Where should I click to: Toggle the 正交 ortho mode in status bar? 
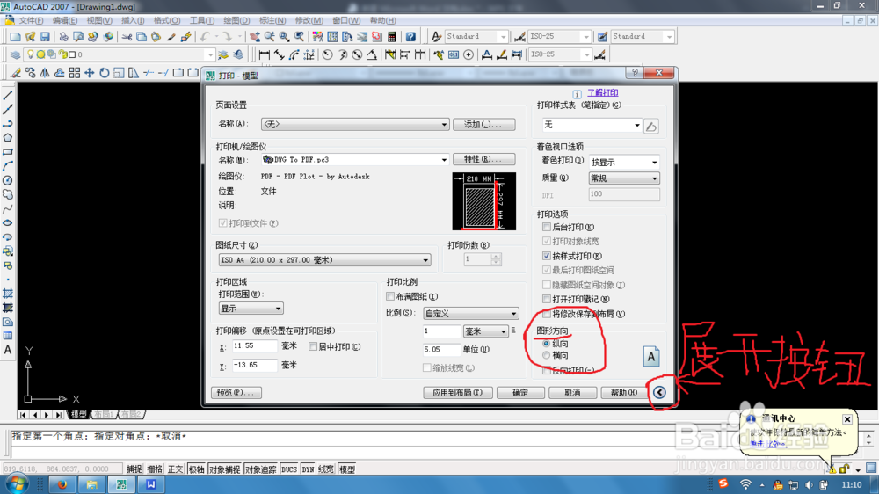coord(176,469)
